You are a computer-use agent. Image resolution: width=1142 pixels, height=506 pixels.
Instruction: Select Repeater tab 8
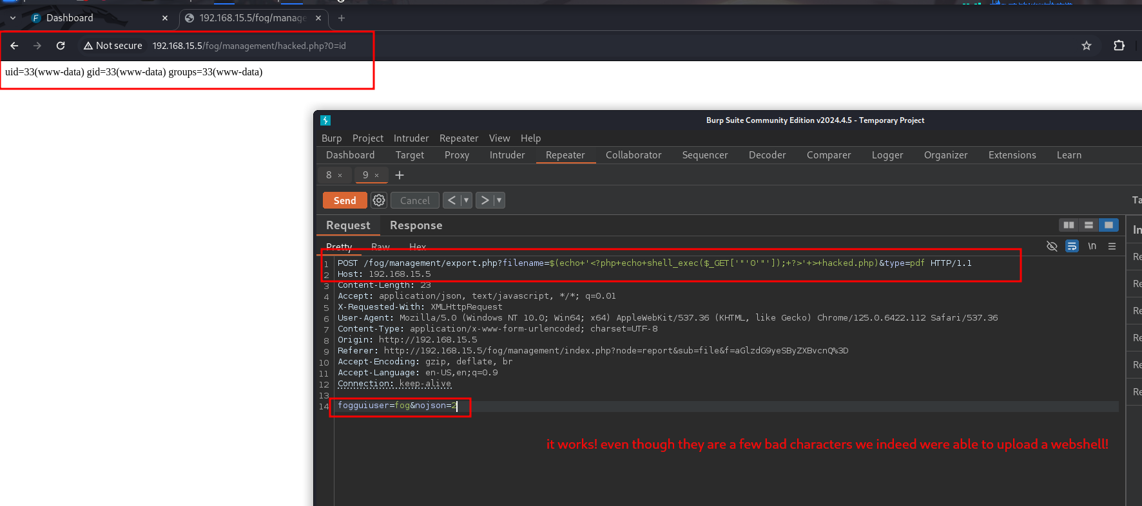[329, 175]
